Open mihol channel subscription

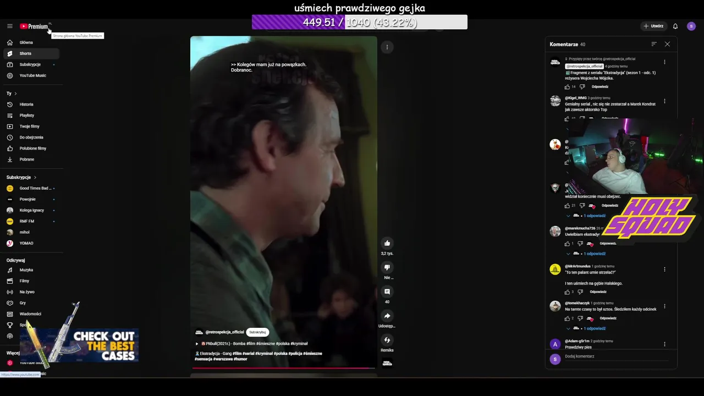pos(31,232)
